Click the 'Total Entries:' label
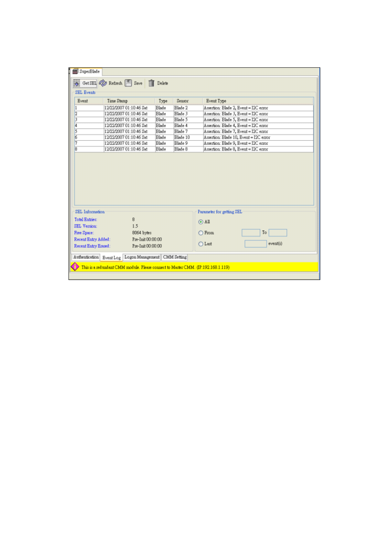Screen dimensions: 380x546 tap(86, 219)
